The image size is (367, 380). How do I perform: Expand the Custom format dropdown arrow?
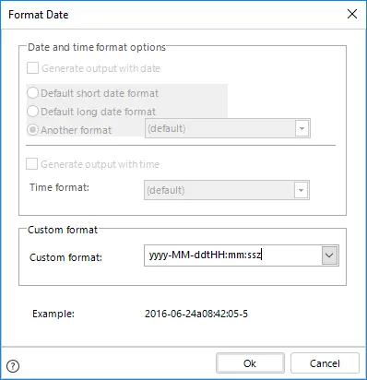point(329,255)
